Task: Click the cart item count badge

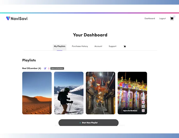Action: [x=174, y=17]
